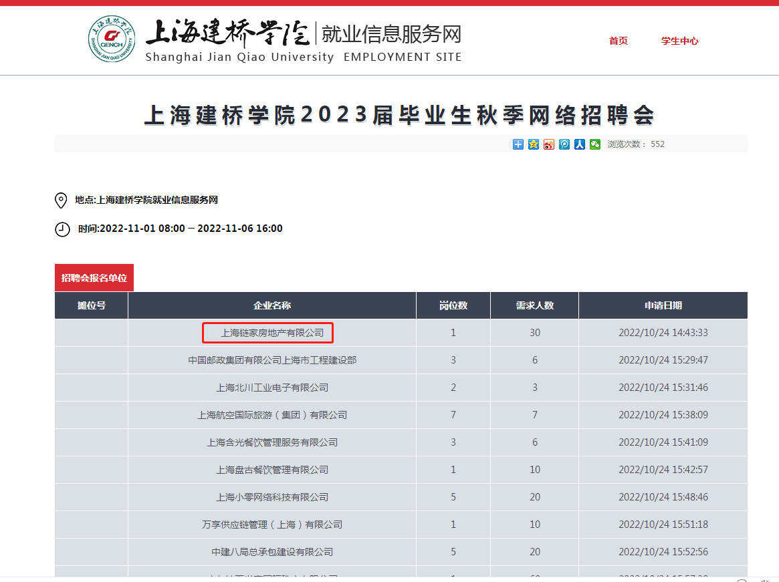Click the clock icon next to the event time

(60, 229)
